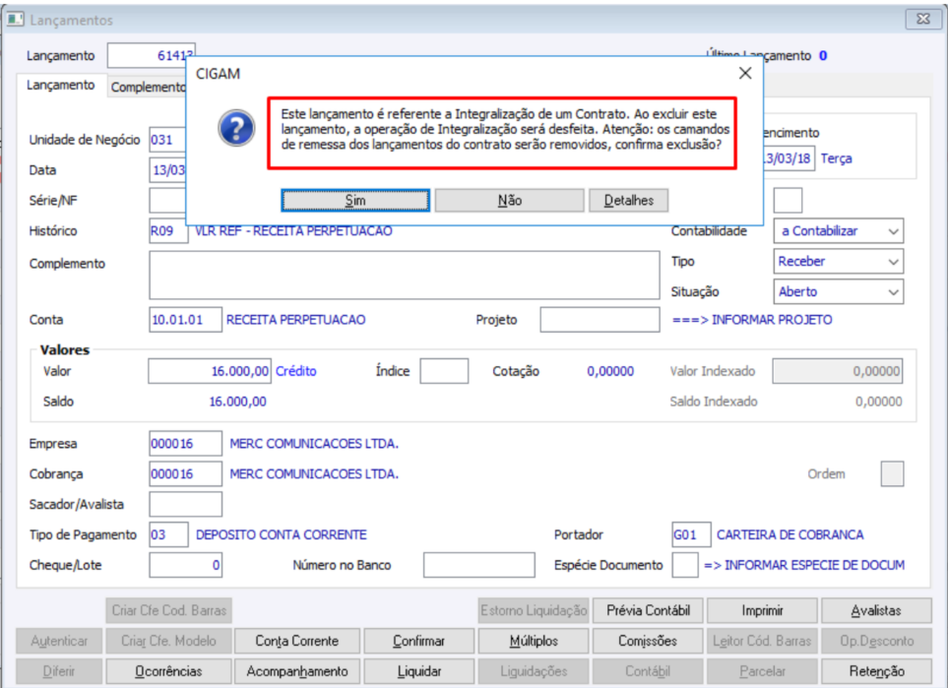Click the Série/NF field
This screenshot has width=948, height=688.
[x=168, y=201]
